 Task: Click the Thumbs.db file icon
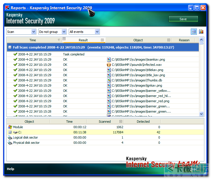point(109,80)
